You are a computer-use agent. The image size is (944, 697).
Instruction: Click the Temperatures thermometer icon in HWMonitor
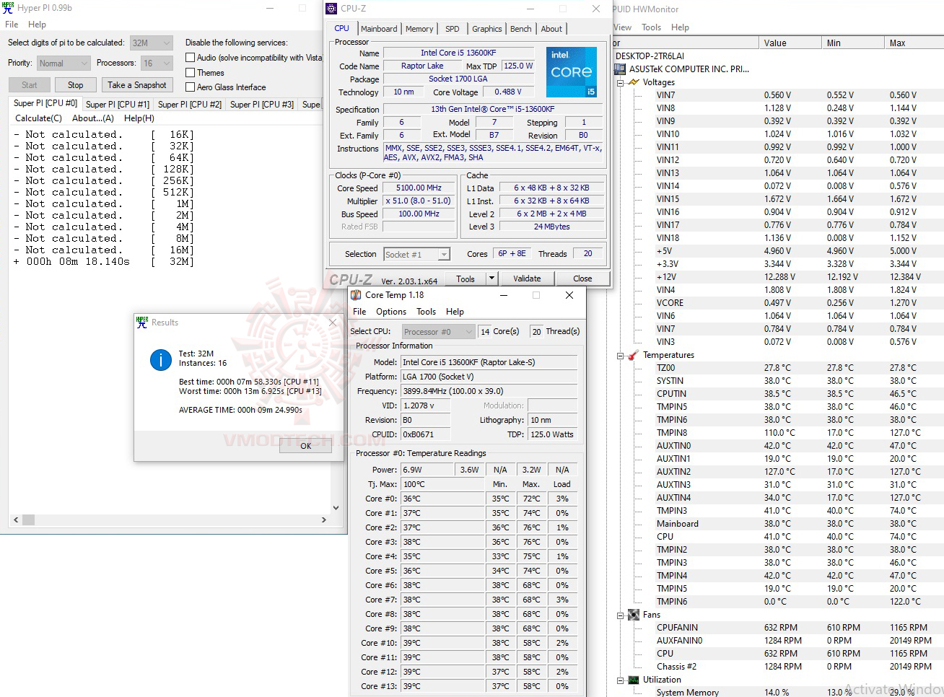click(634, 355)
